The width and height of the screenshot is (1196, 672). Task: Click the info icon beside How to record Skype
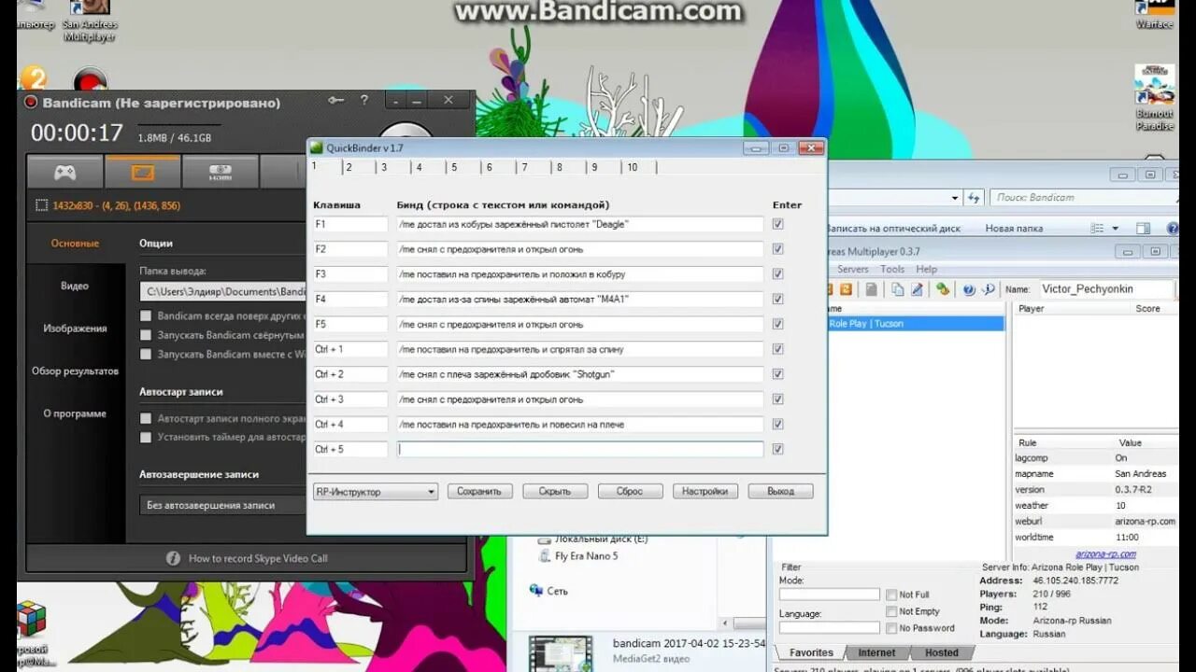click(173, 558)
